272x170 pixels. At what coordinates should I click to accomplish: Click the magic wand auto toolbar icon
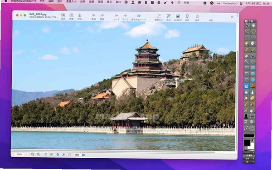pos(168,17)
